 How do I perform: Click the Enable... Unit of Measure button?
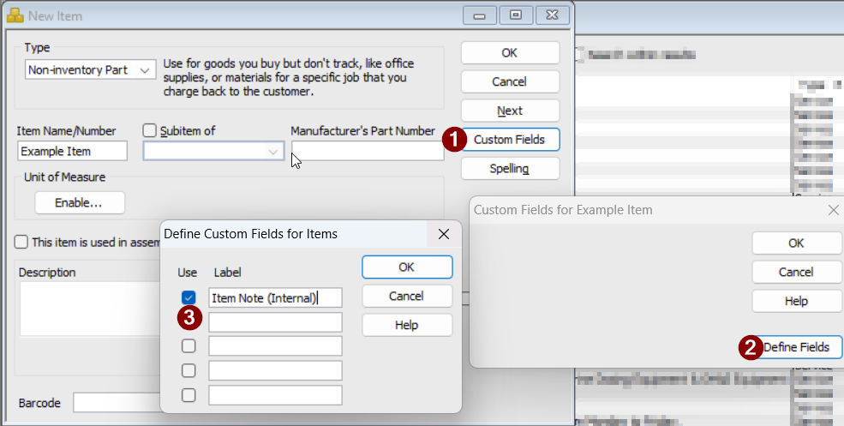click(x=80, y=203)
